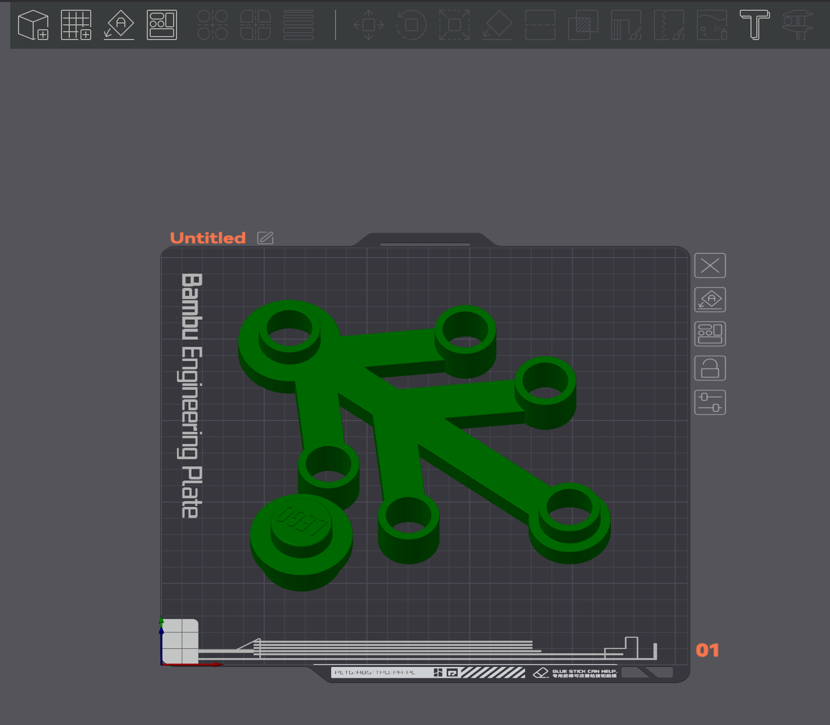The height and width of the screenshot is (725, 830).
Task: Open the Variable Layer Height tool
Action: pyautogui.click(x=298, y=25)
